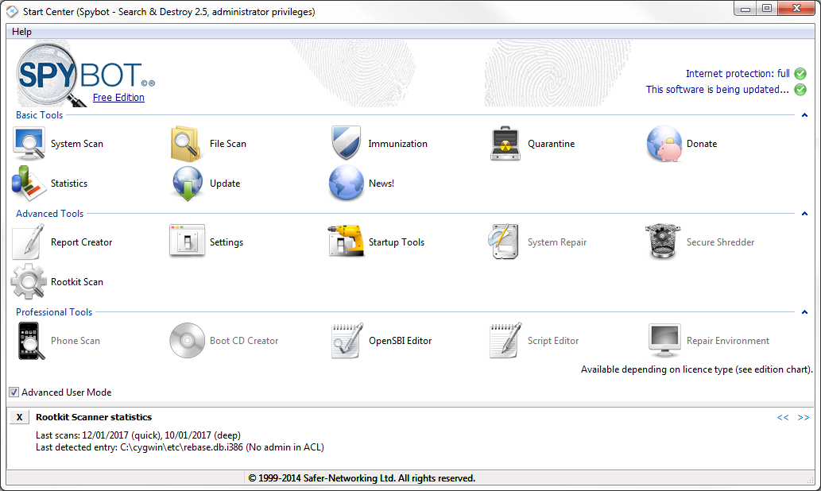The width and height of the screenshot is (821, 491).
Task: Click the Spybot title bar app icon
Action: click(x=12, y=11)
